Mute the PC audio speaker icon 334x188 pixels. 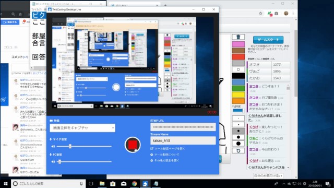tap(53, 161)
